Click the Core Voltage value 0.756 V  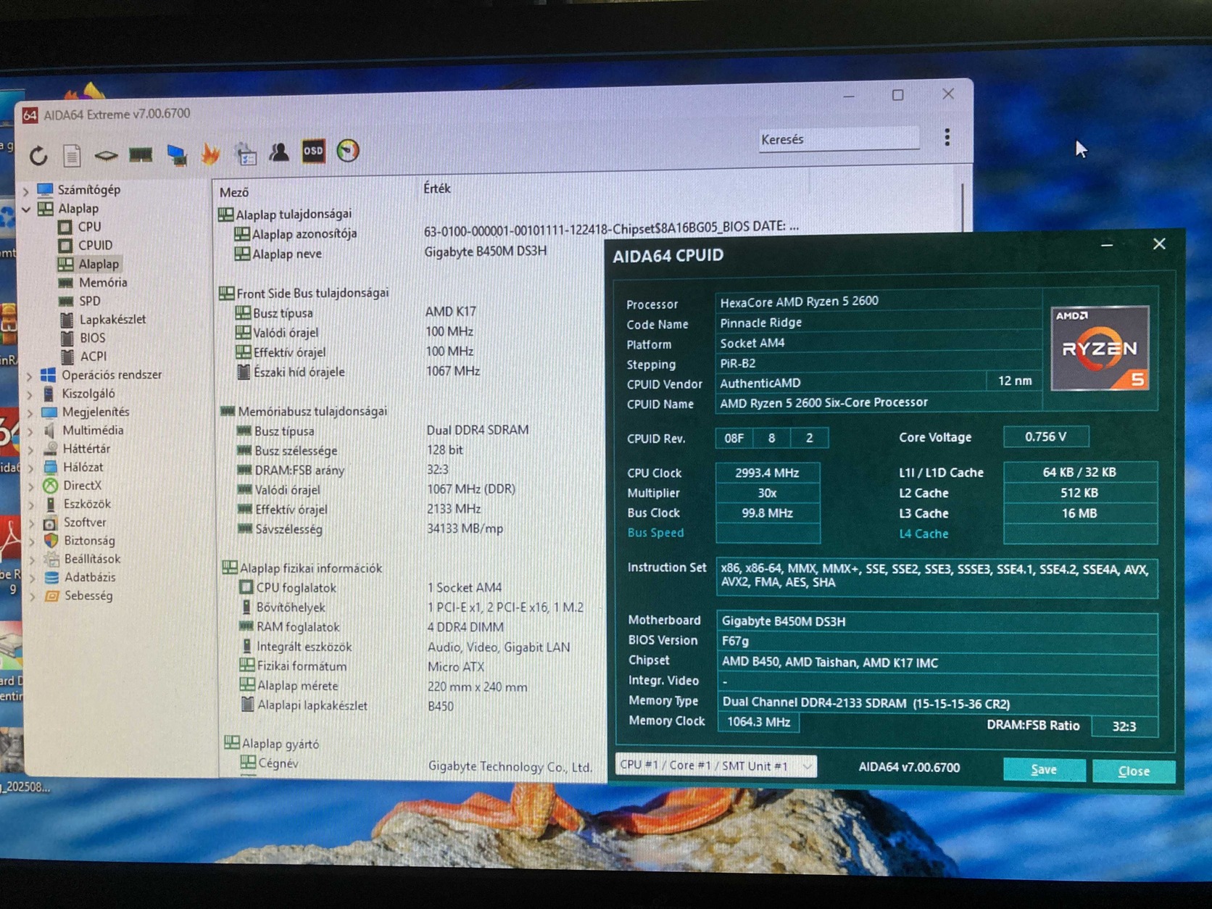coord(1045,436)
